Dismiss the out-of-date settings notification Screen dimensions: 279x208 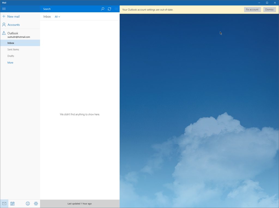tap(269, 10)
